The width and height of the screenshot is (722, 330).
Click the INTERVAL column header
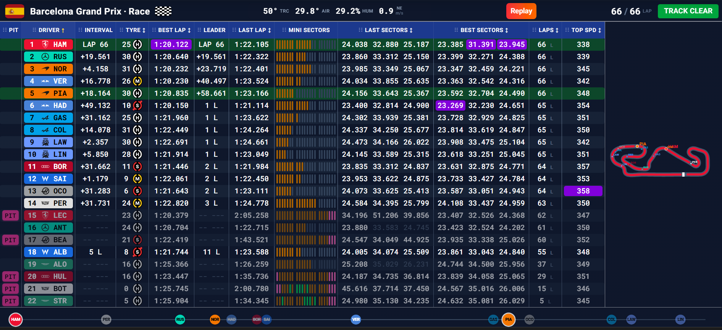pyautogui.click(x=95, y=30)
